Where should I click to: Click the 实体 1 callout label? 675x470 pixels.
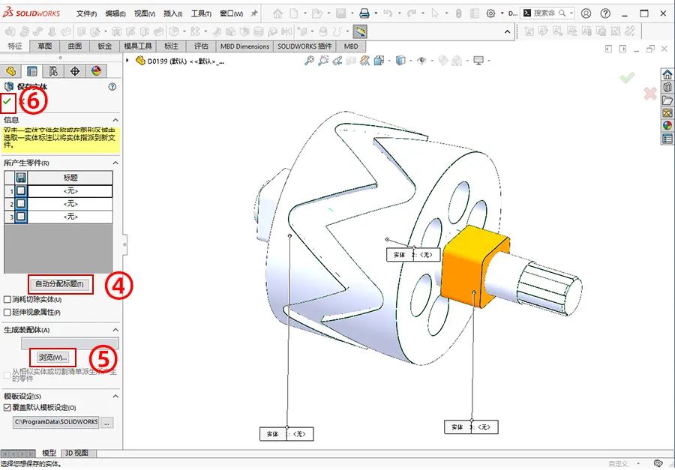[286, 434]
